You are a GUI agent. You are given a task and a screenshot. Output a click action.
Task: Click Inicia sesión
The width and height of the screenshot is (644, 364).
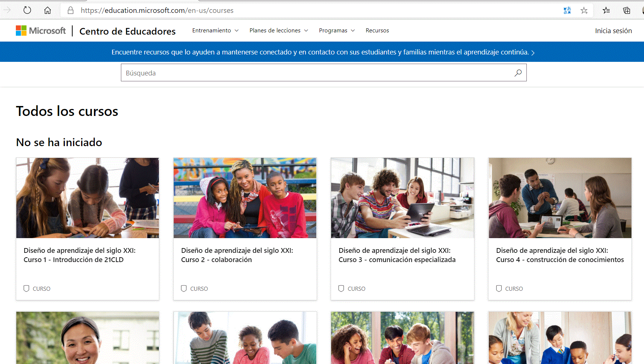coord(613,31)
